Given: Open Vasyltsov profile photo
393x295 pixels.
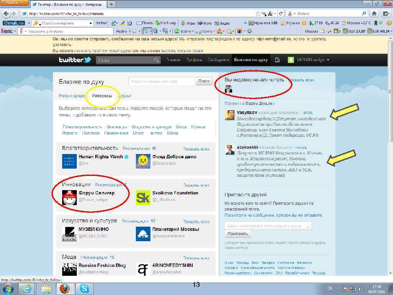Looking at the screenshot, I should click(x=230, y=115).
